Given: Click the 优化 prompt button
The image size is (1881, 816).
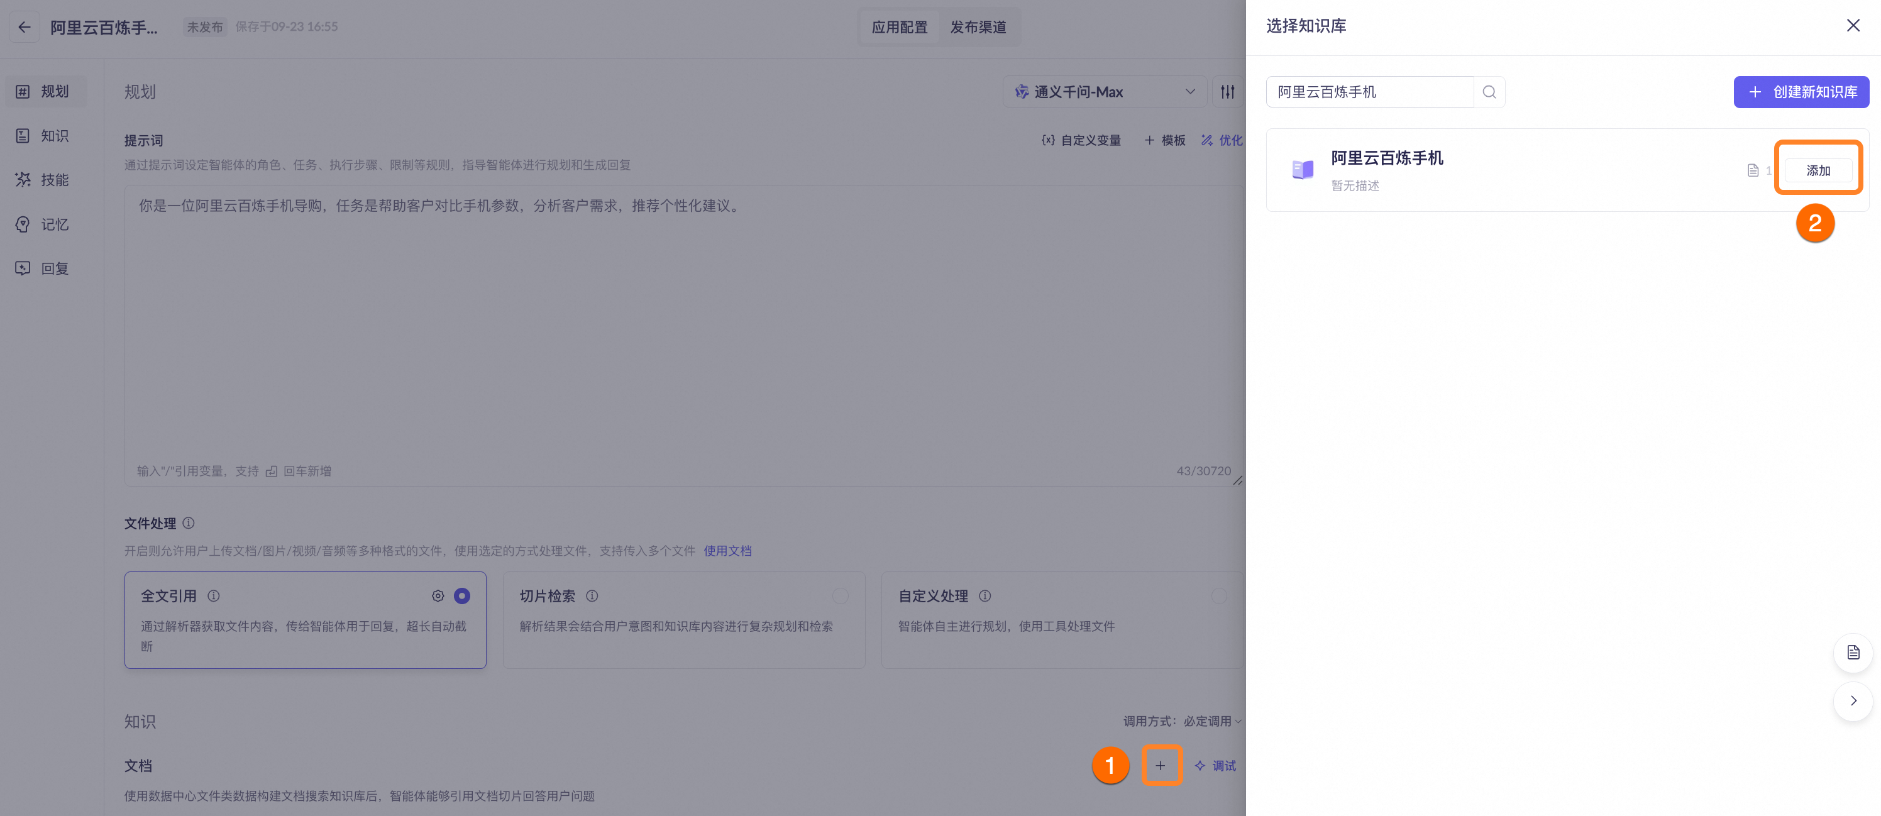Looking at the screenshot, I should pos(1222,140).
